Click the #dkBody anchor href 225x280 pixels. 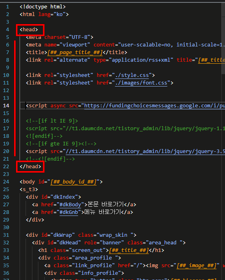click(x=70, y=205)
